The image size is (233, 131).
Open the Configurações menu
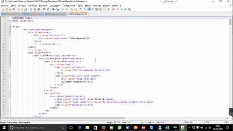point(69,6)
